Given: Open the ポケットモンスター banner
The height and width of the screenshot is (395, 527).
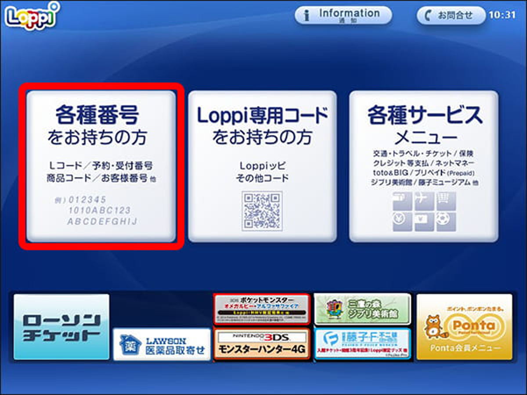Looking at the screenshot, I should point(262,309).
